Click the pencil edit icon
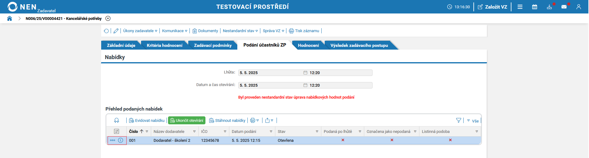 [116, 31]
